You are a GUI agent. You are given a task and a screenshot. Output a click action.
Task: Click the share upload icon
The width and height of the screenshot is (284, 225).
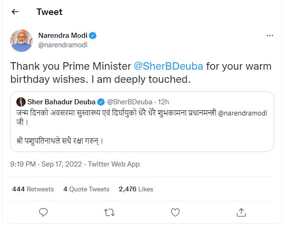[x=241, y=212]
